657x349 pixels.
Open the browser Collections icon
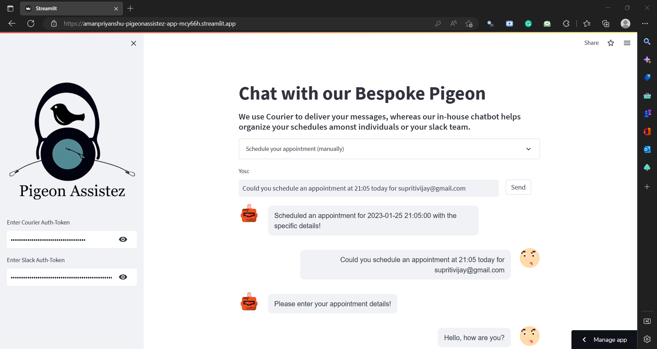[x=606, y=24]
